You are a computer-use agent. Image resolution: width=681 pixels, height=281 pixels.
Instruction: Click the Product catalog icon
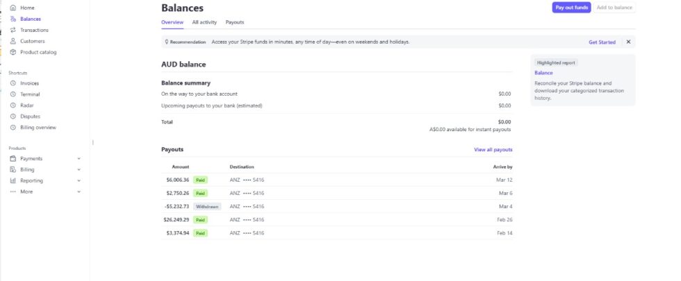click(x=13, y=52)
